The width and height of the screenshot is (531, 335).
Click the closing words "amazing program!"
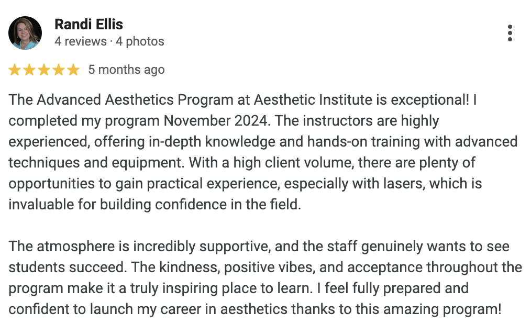click(x=442, y=310)
